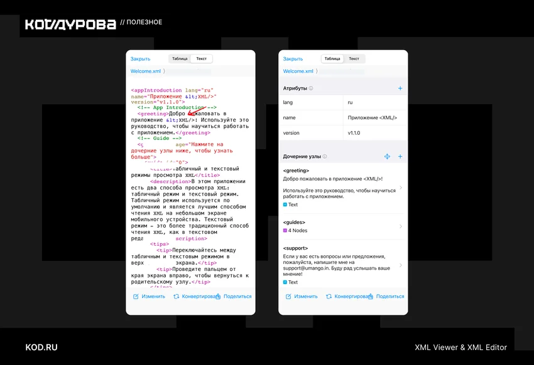Expand the greeting node chevron
Viewport: 534px width, 365px height.
[x=401, y=188]
